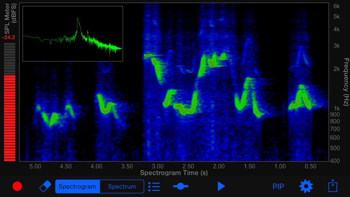Image resolution: width=350 pixels, height=197 pixels.
Task: Select the SPL Meter (dBFS) label
Action: (10, 18)
